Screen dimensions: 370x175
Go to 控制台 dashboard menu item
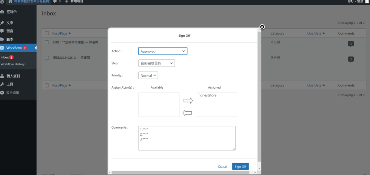(11, 12)
